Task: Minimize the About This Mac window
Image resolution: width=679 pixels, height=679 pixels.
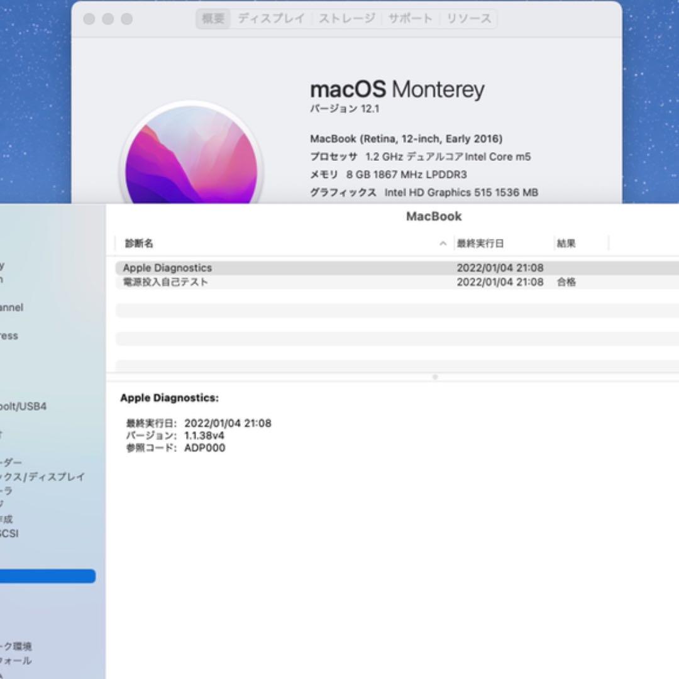Action: [x=108, y=19]
